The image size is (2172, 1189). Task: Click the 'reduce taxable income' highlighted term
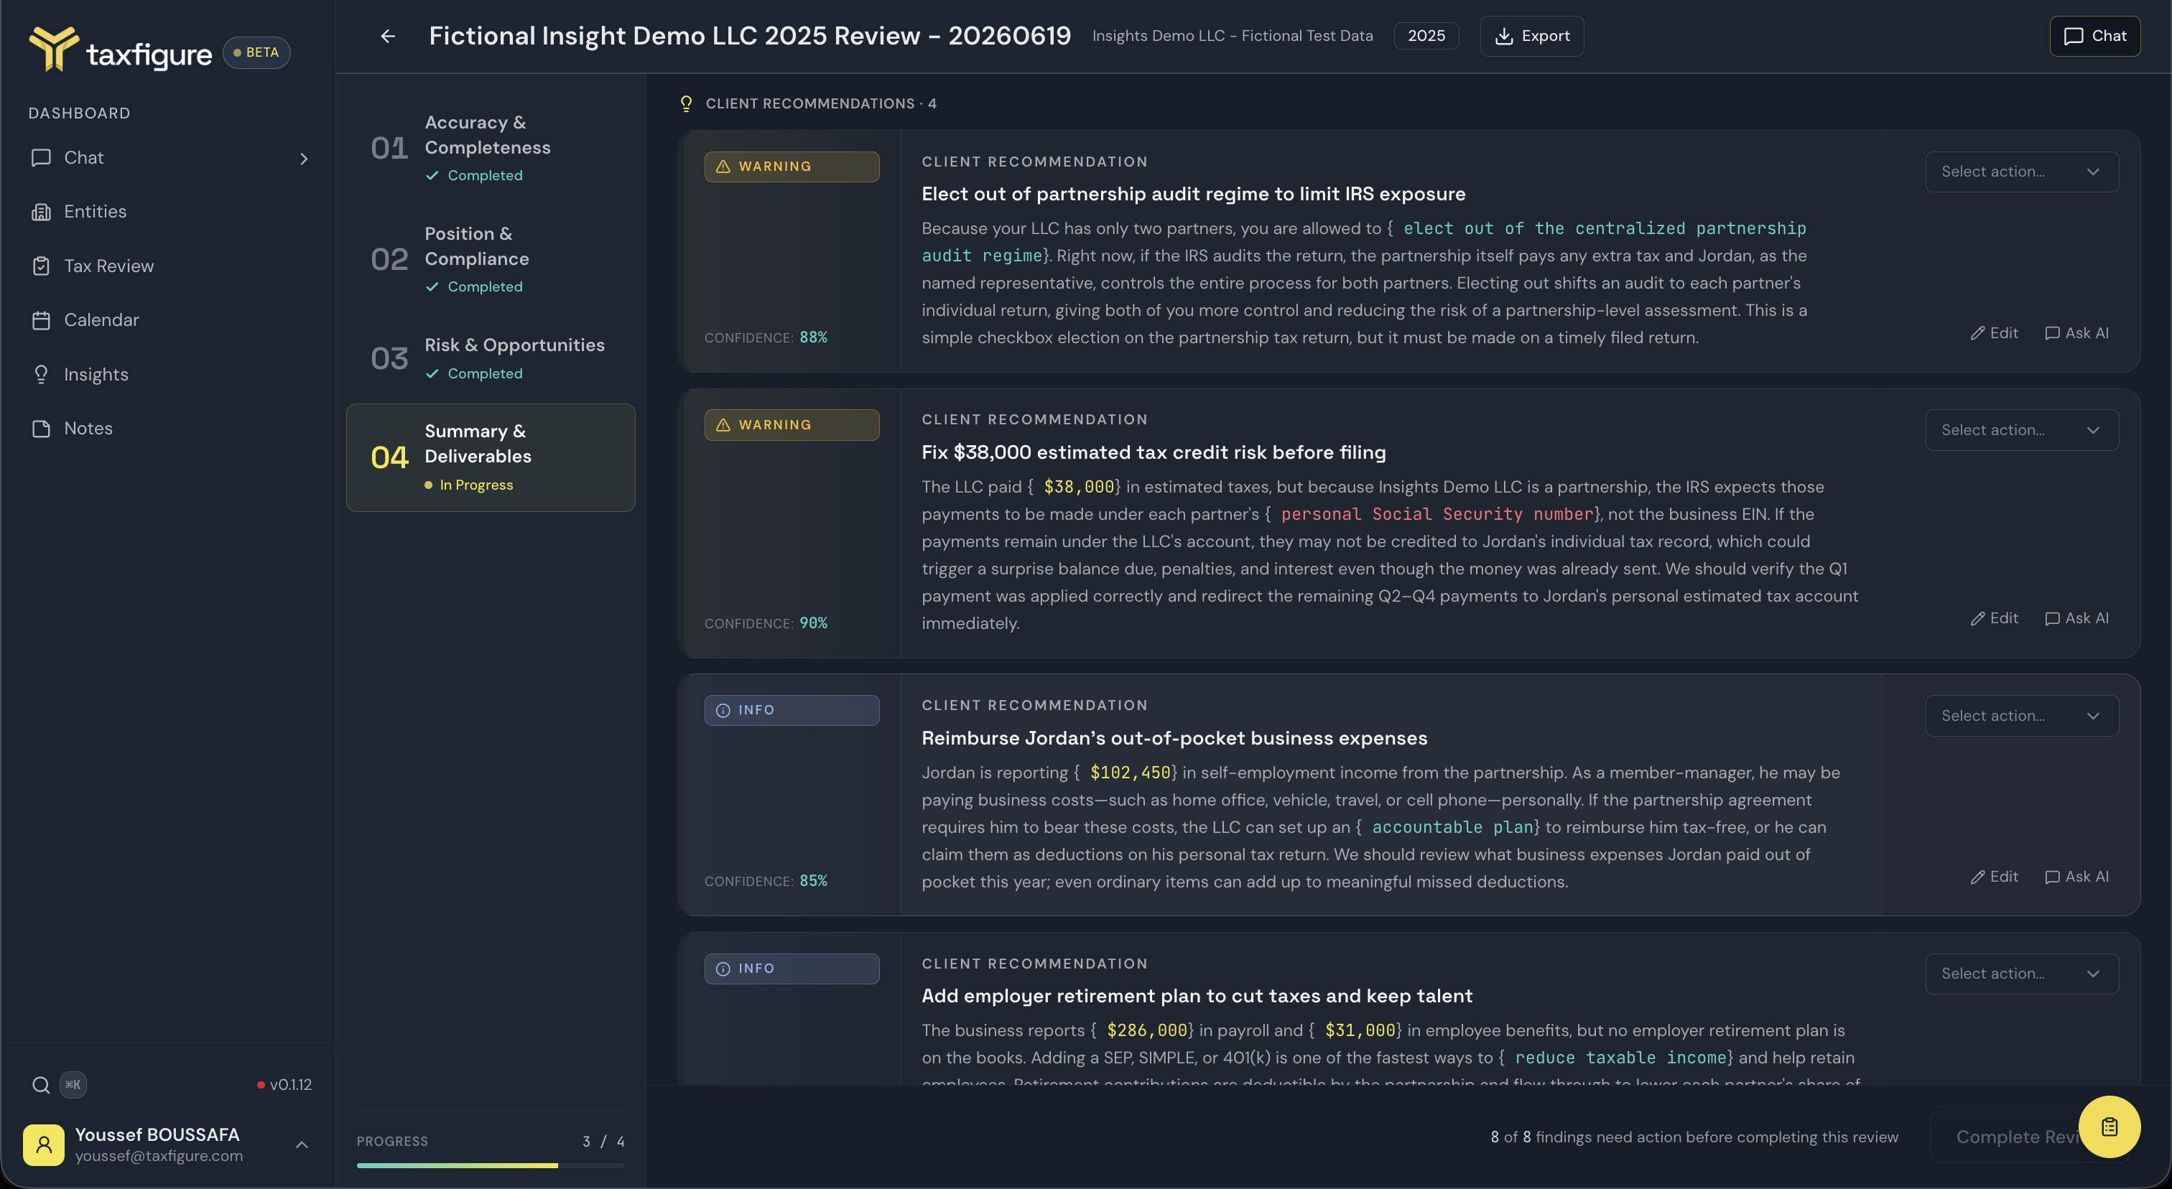click(1620, 1058)
